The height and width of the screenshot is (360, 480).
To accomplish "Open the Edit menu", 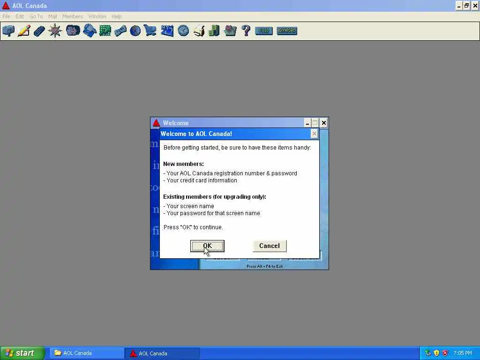I will pos(20,16).
